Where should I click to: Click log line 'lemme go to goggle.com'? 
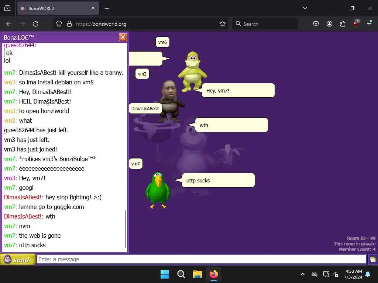(51, 207)
